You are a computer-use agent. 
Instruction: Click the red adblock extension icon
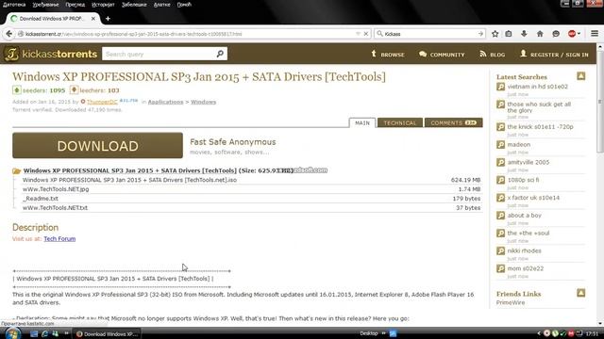[572, 34]
